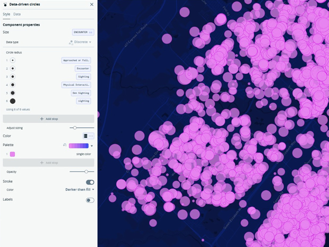Click the largest circle radius icon, stop 6
Viewport: 329px width, 247px height.
click(x=13, y=101)
